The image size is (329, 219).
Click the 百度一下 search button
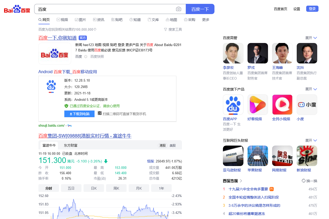pos(200,9)
